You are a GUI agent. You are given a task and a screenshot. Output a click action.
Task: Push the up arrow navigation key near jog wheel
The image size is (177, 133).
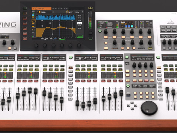point(132,103)
